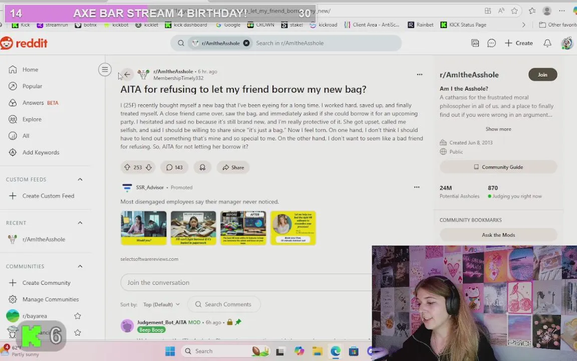This screenshot has width=577, height=361.
Task: Share the AITA post
Action: 233,167
